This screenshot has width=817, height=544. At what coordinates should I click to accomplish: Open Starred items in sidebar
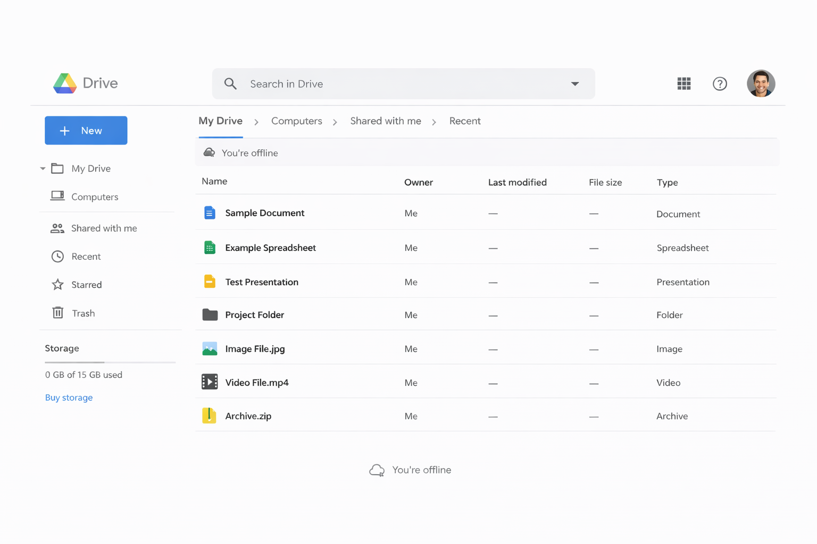tap(86, 285)
